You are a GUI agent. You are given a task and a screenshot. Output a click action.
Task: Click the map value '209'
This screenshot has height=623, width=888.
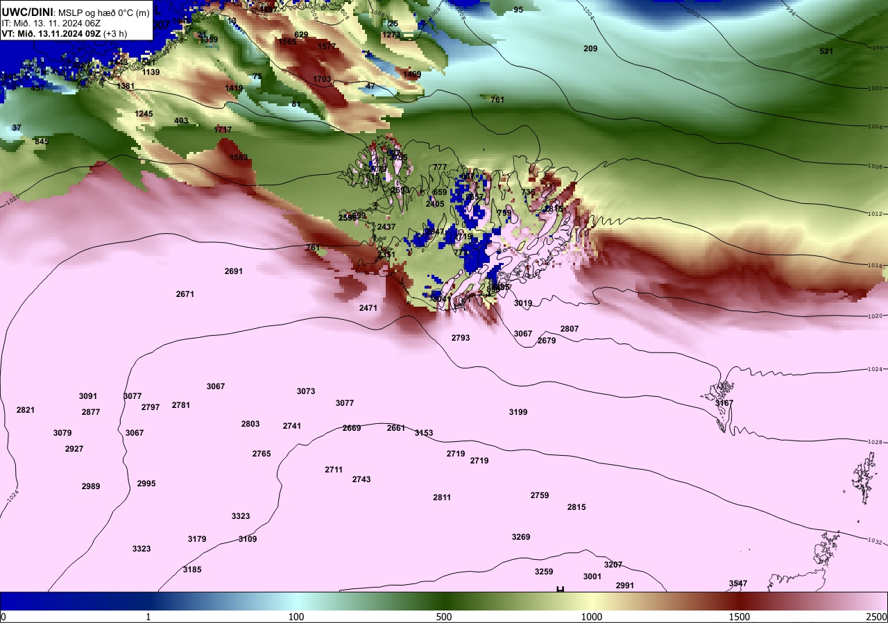pos(590,49)
